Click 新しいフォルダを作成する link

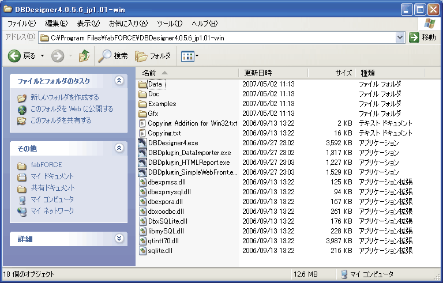pyautogui.click(x=65, y=97)
